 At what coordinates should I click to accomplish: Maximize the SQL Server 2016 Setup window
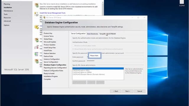[139, 17]
